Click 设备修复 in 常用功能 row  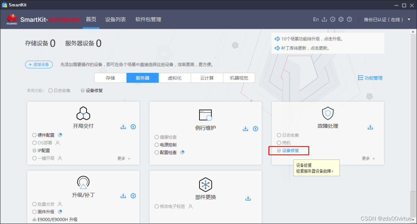[92, 91]
